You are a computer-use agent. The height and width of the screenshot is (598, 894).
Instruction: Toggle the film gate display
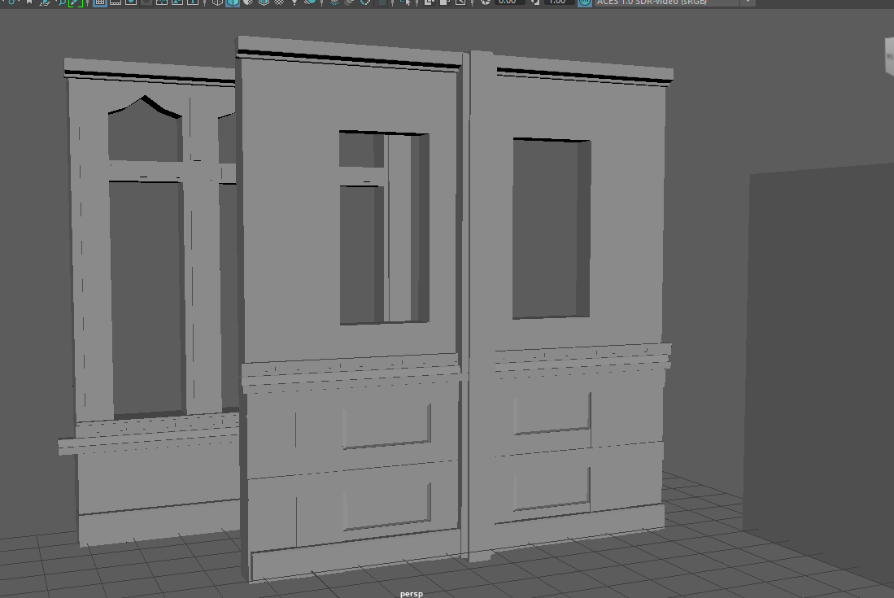pyautogui.click(x=116, y=2)
